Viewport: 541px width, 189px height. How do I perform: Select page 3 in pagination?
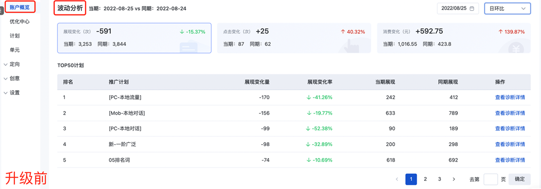(440, 179)
